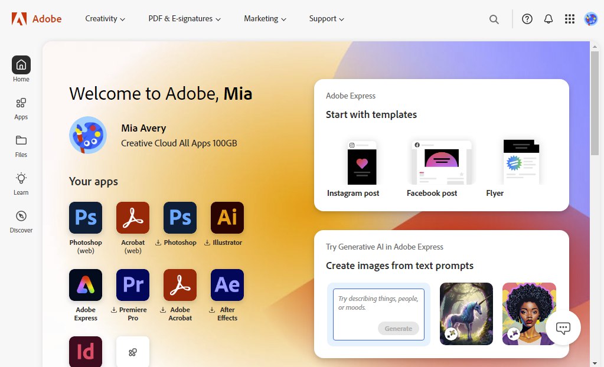Switch to the Learn section
The height and width of the screenshot is (367, 604).
tap(21, 183)
